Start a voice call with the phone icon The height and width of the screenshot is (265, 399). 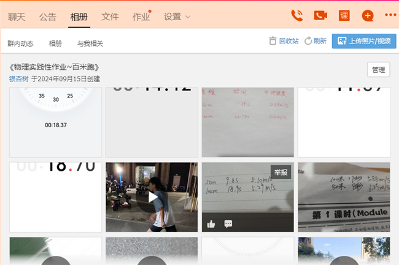tap(296, 15)
